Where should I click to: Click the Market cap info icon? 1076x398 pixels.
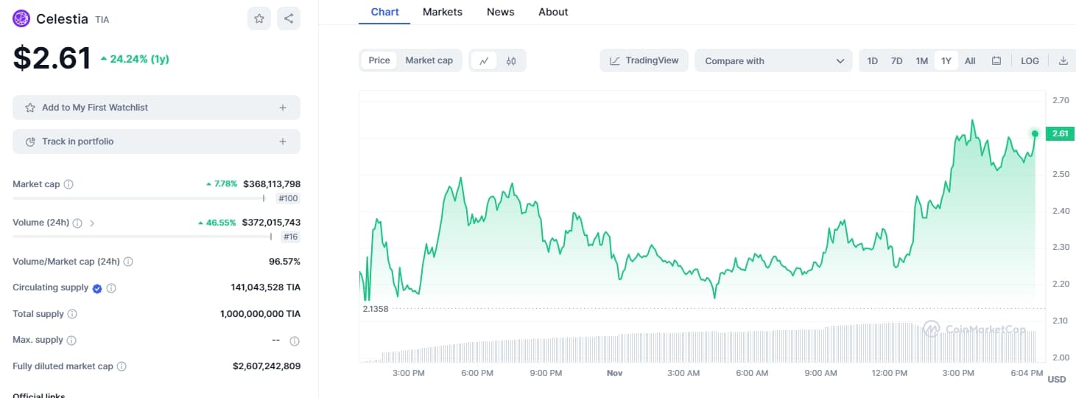point(68,184)
